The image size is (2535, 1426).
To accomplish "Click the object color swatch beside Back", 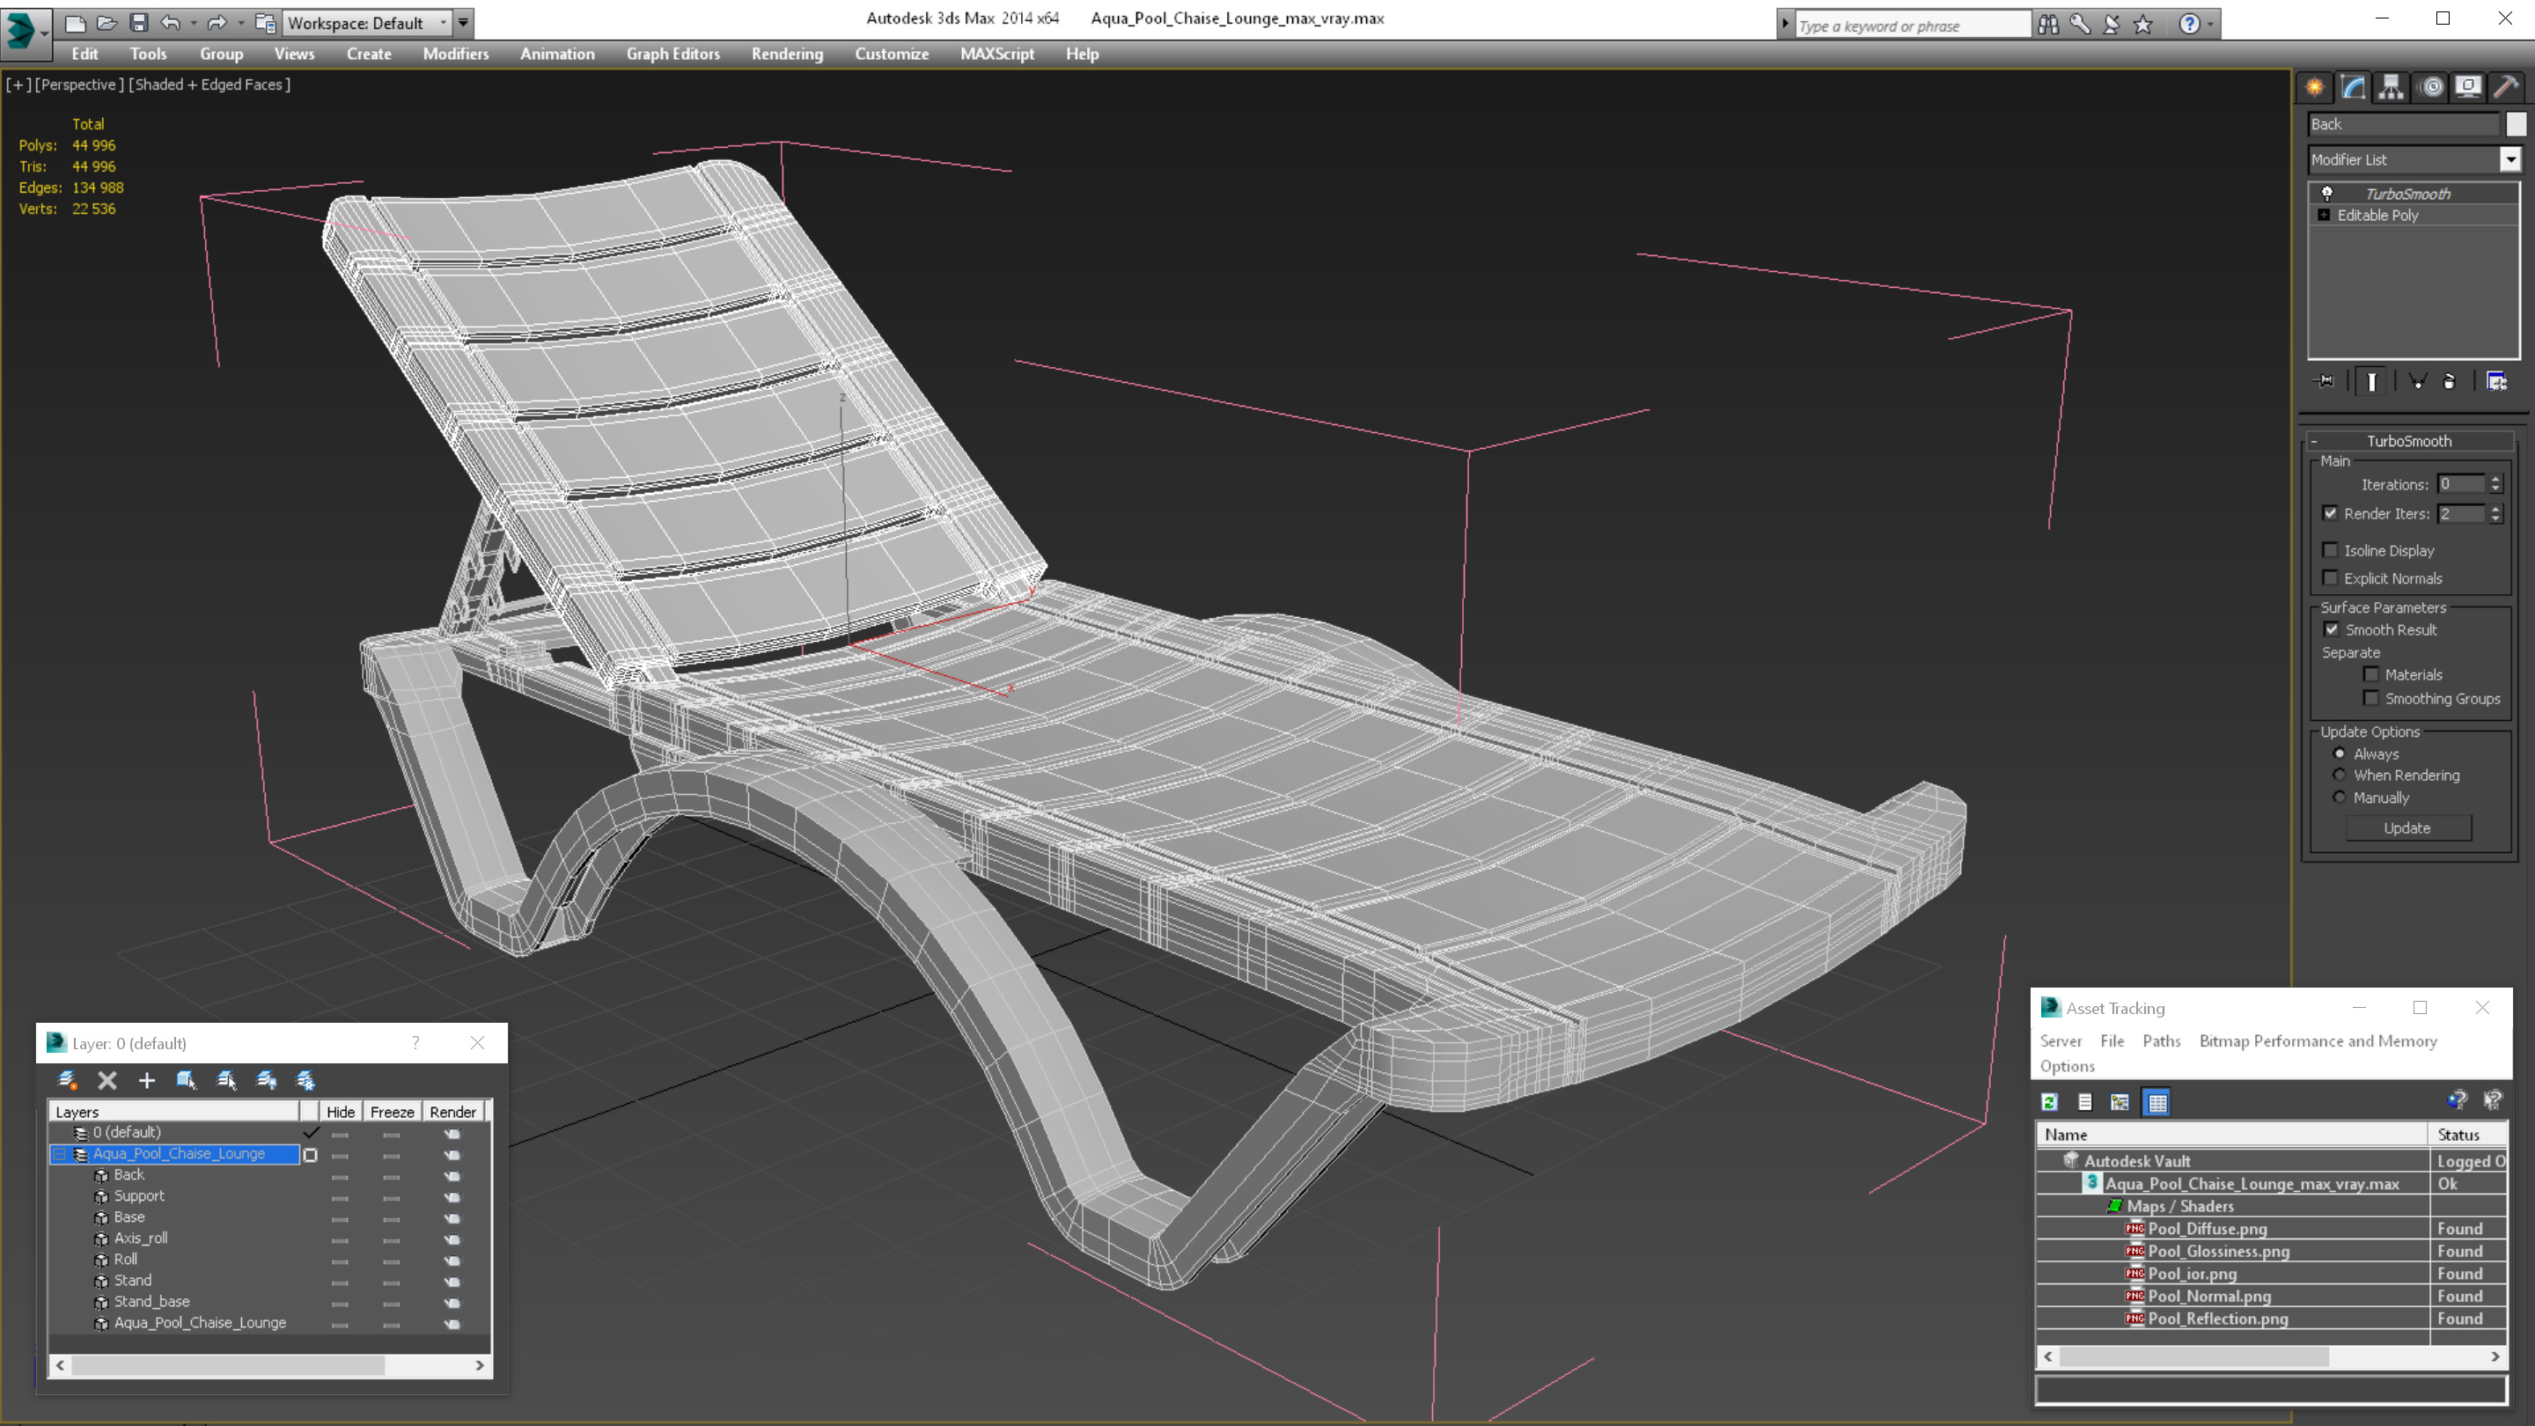I will [2516, 124].
